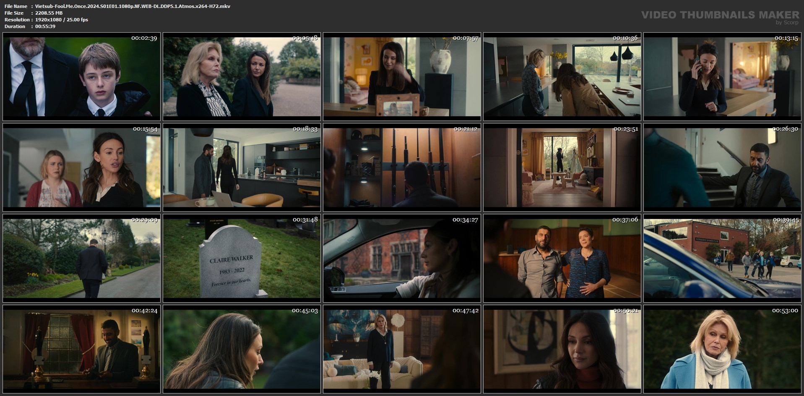The height and width of the screenshot is (396, 804).
Task: Open the frame at 00:23:51
Action: [x=562, y=167]
